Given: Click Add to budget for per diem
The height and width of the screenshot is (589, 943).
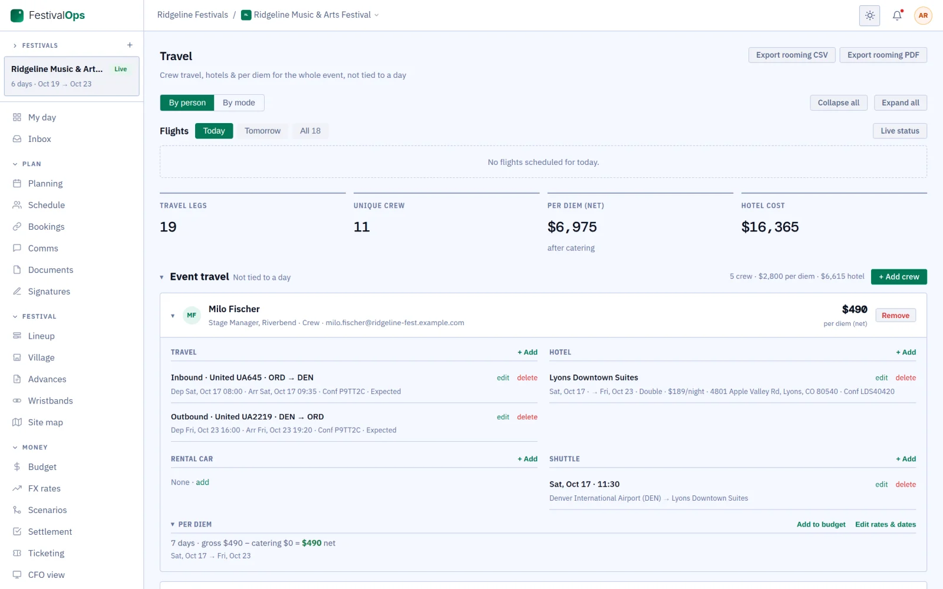Looking at the screenshot, I should 820,524.
